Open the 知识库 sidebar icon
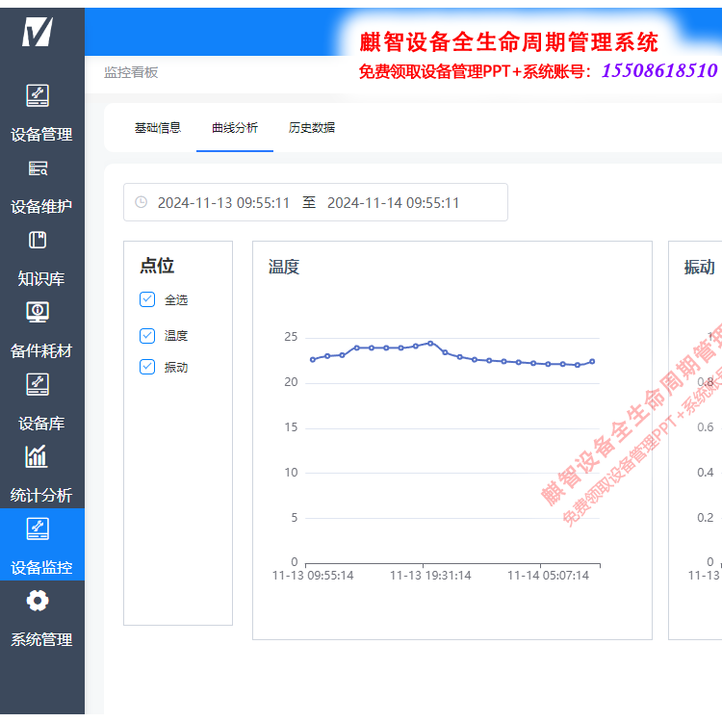 (x=38, y=241)
